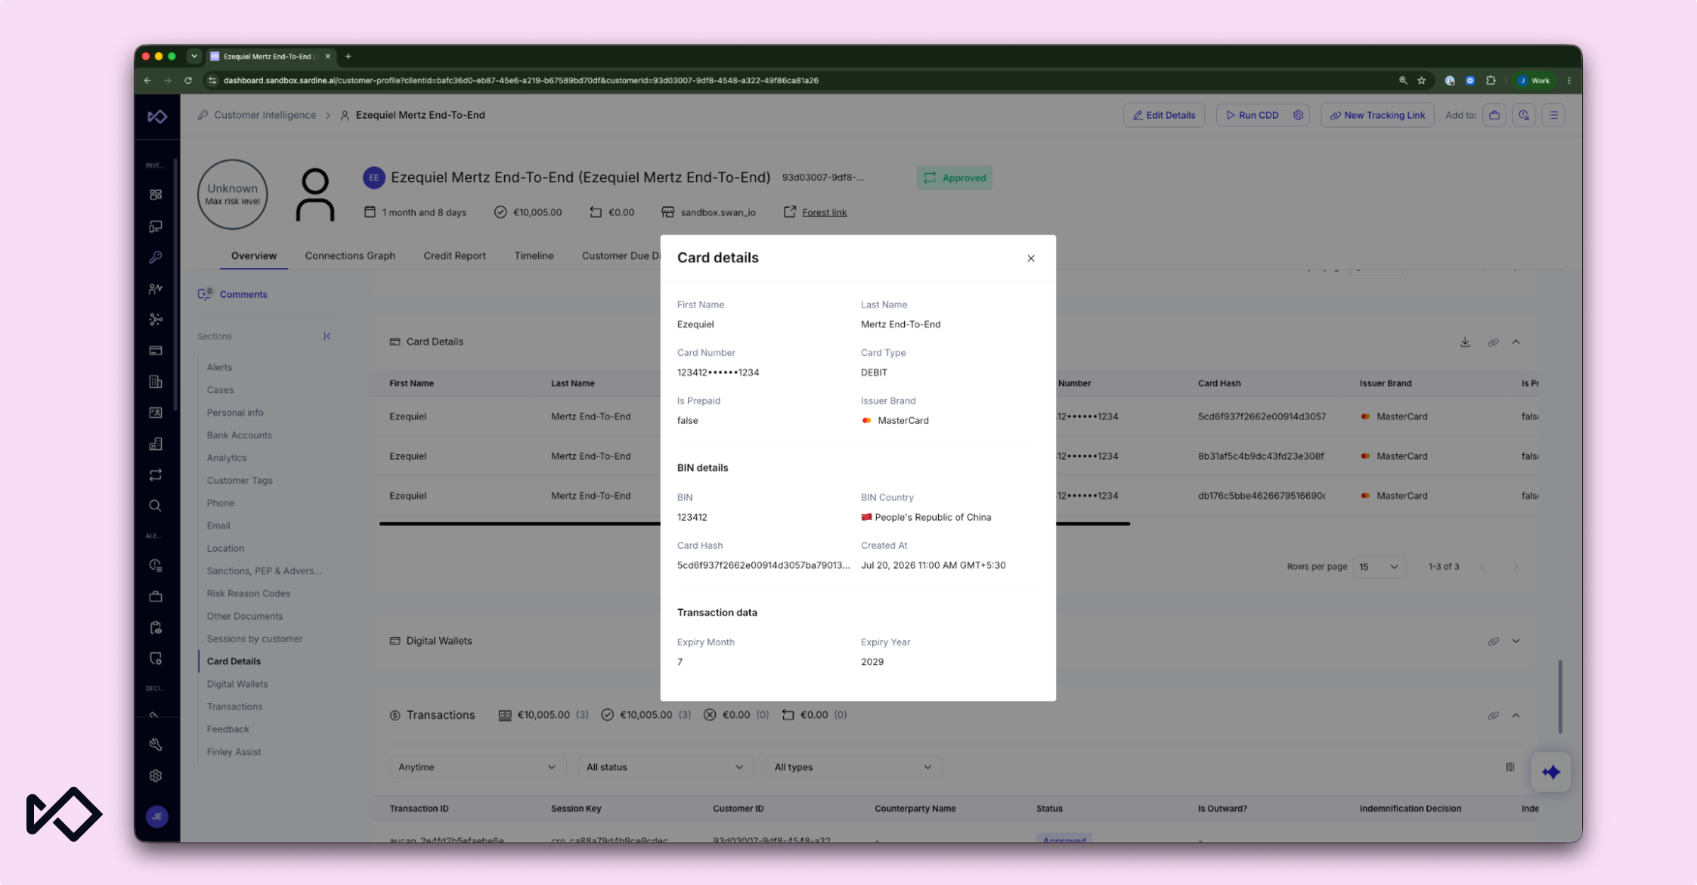Open the ID card icon in sidebar

tap(156, 413)
